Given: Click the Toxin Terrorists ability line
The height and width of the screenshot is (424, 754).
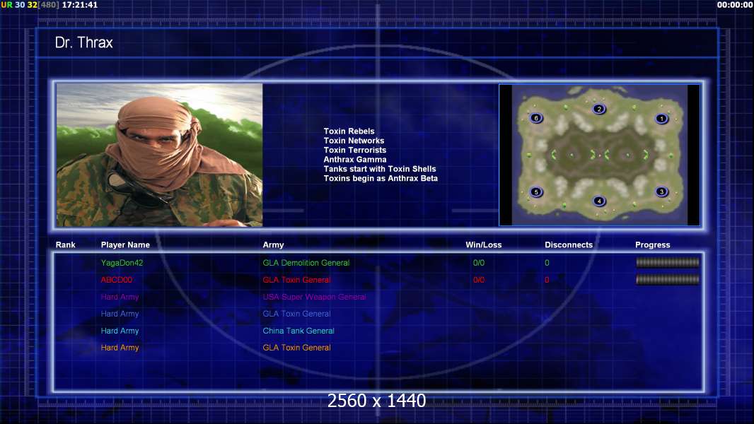Looking at the screenshot, I should [x=354, y=150].
